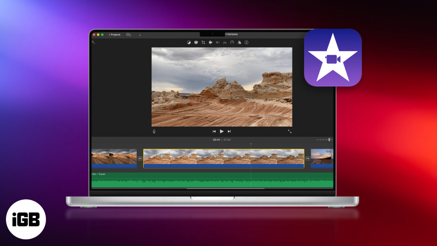The width and height of the screenshot is (437, 246).
Task: Select the Stabilization camera icon
Action: [x=210, y=42]
